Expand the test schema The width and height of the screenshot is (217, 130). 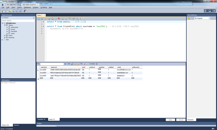(2, 40)
